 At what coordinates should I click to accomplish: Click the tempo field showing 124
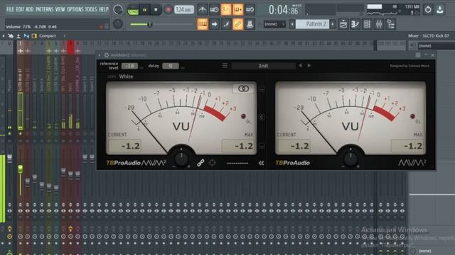(184, 10)
